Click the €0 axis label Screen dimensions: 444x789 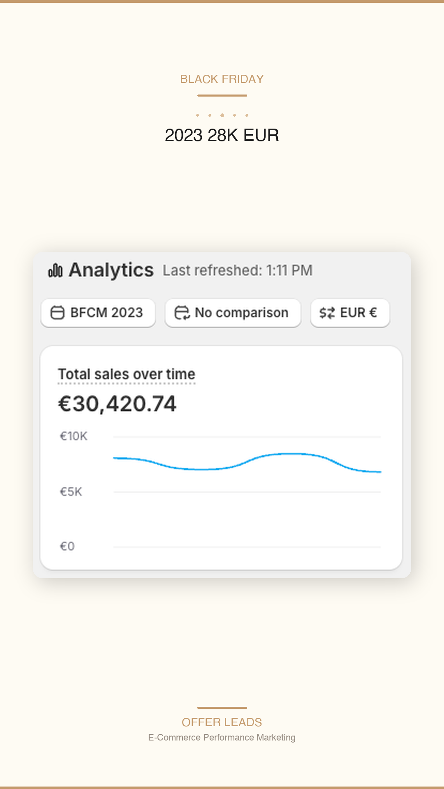[x=67, y=546]
